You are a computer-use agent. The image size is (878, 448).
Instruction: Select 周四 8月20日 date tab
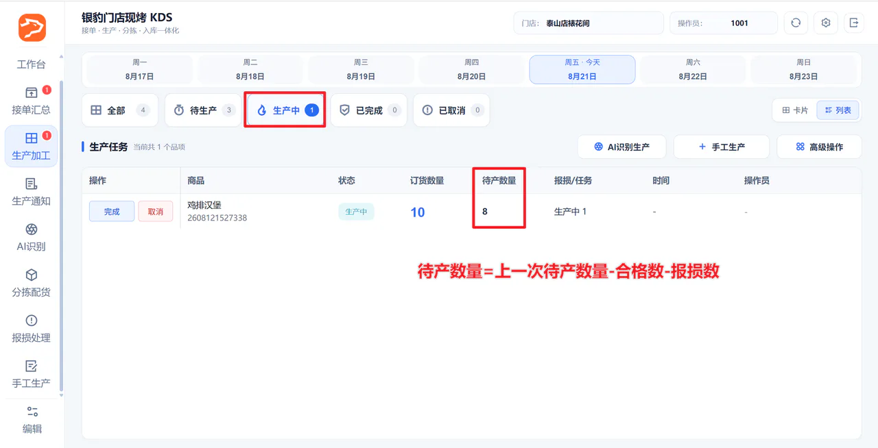click(x=472, y=69)
